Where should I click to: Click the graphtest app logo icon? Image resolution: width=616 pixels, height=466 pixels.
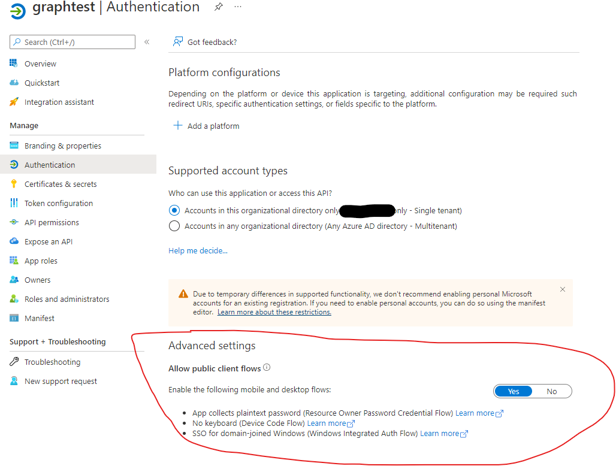click(18, 11)
